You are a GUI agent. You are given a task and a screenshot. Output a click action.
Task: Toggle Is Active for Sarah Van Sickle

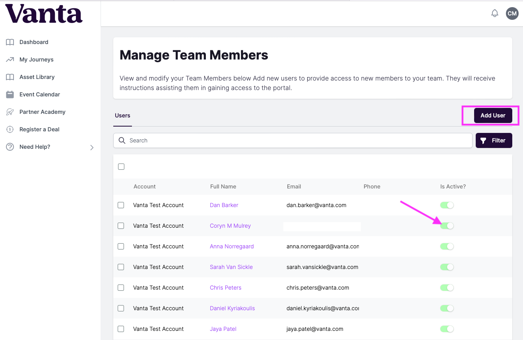click(447, 267)
